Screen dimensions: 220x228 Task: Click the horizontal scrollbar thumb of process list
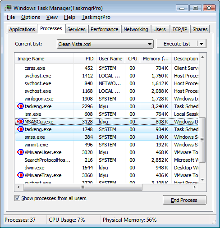point(82,187)
